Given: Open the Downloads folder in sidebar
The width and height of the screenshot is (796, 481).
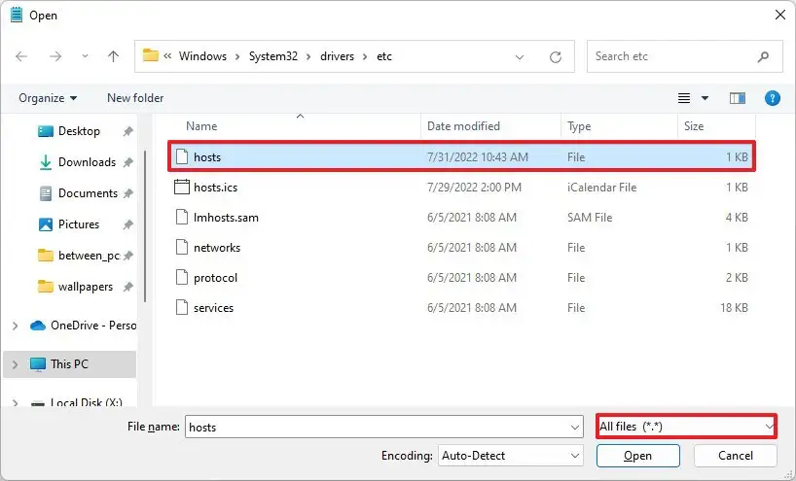Looking at the screenshot, I should coord(86,162).
